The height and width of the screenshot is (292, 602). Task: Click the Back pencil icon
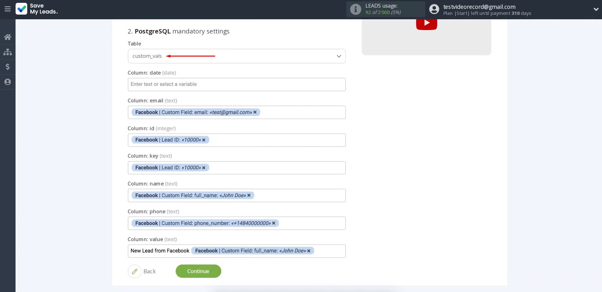coord(135,271)
